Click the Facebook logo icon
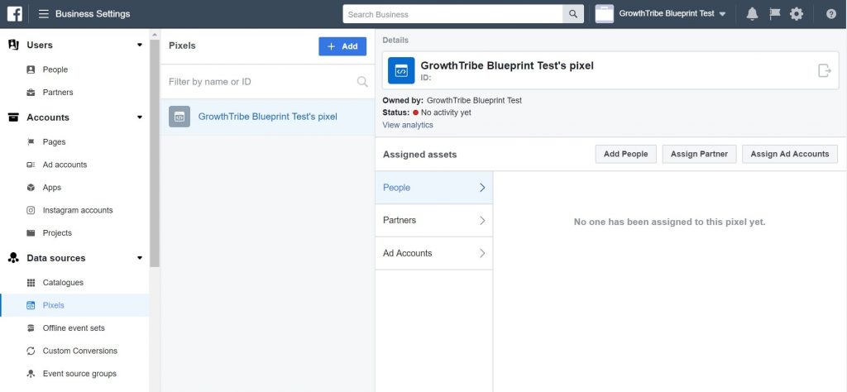Viewport: 847px width, 392px height. click(15, 14)
